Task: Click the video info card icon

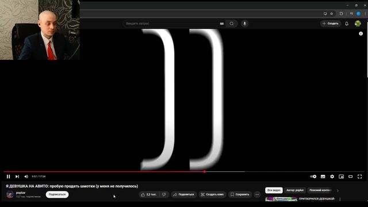Action: coord(361,33)
